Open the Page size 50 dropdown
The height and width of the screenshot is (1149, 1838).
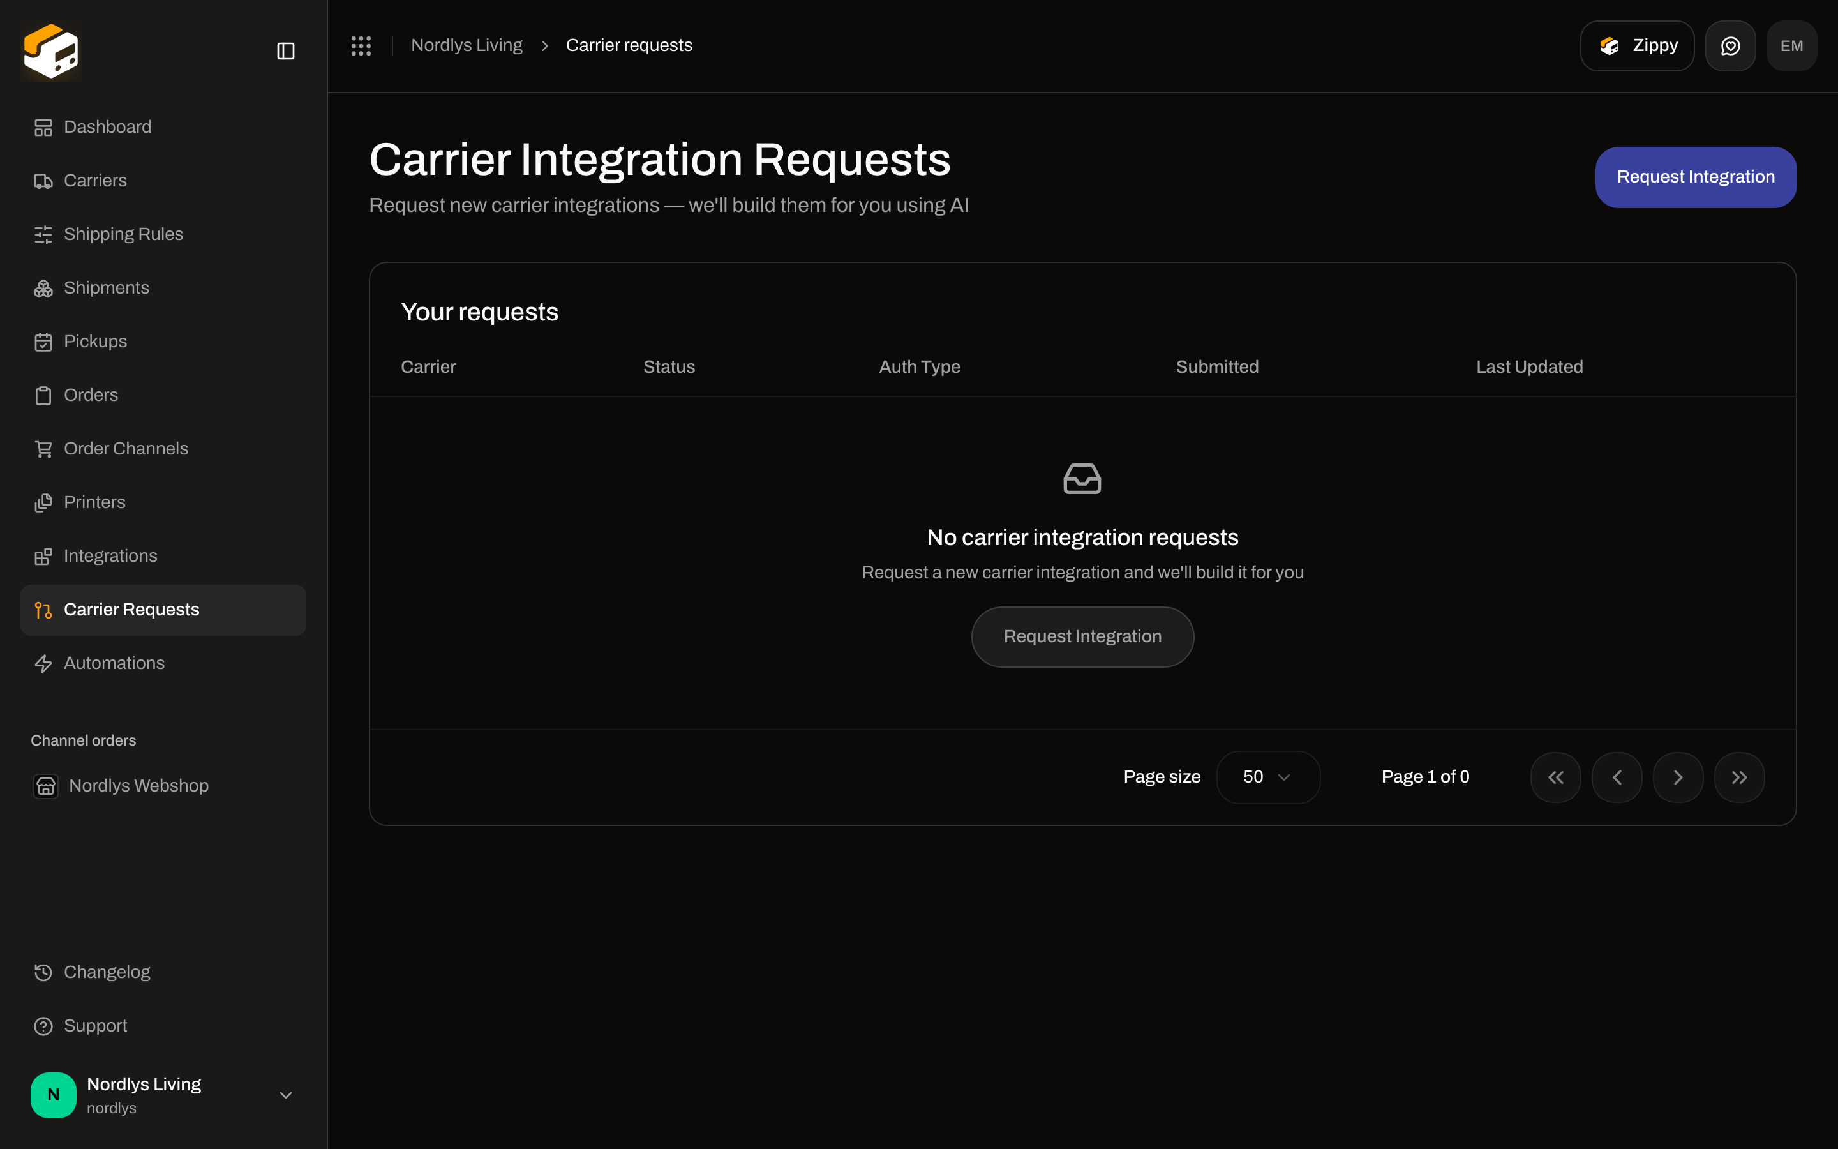coord(1267,777)
